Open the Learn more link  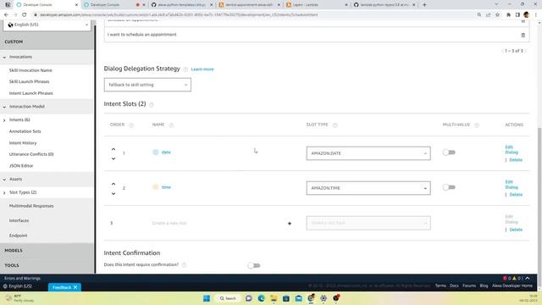pyautogui.click(x=202, y=69)
